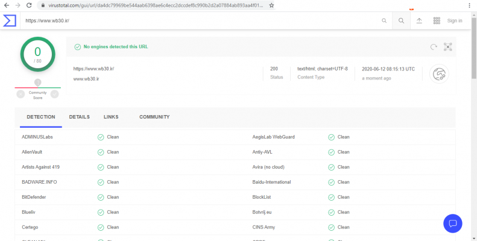Click 'CINS Army' engine name
Image resolution: width=477 pixels, height=241 pixels.
tap(264, 227)
